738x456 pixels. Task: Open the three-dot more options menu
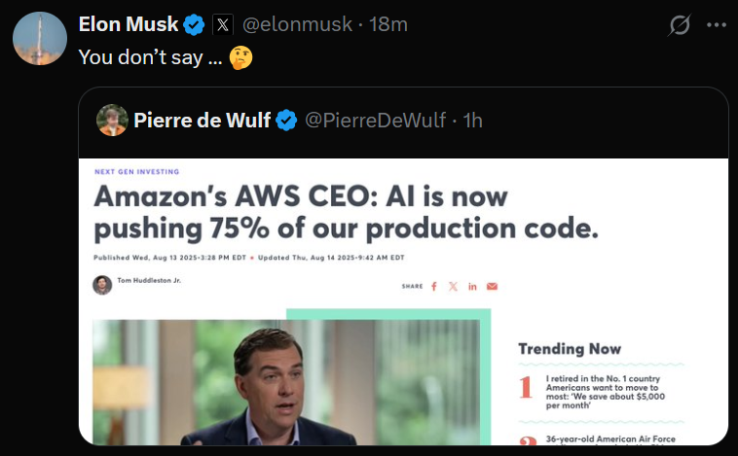pyautogui.click(x=716, y=24)
